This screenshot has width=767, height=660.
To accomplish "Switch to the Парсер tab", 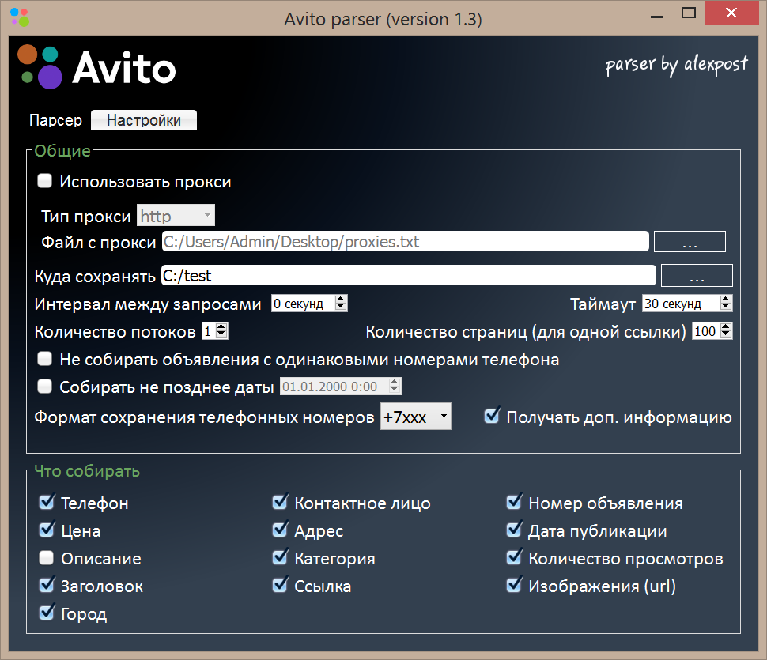I will pyautogui.click(x=55, y=121).
